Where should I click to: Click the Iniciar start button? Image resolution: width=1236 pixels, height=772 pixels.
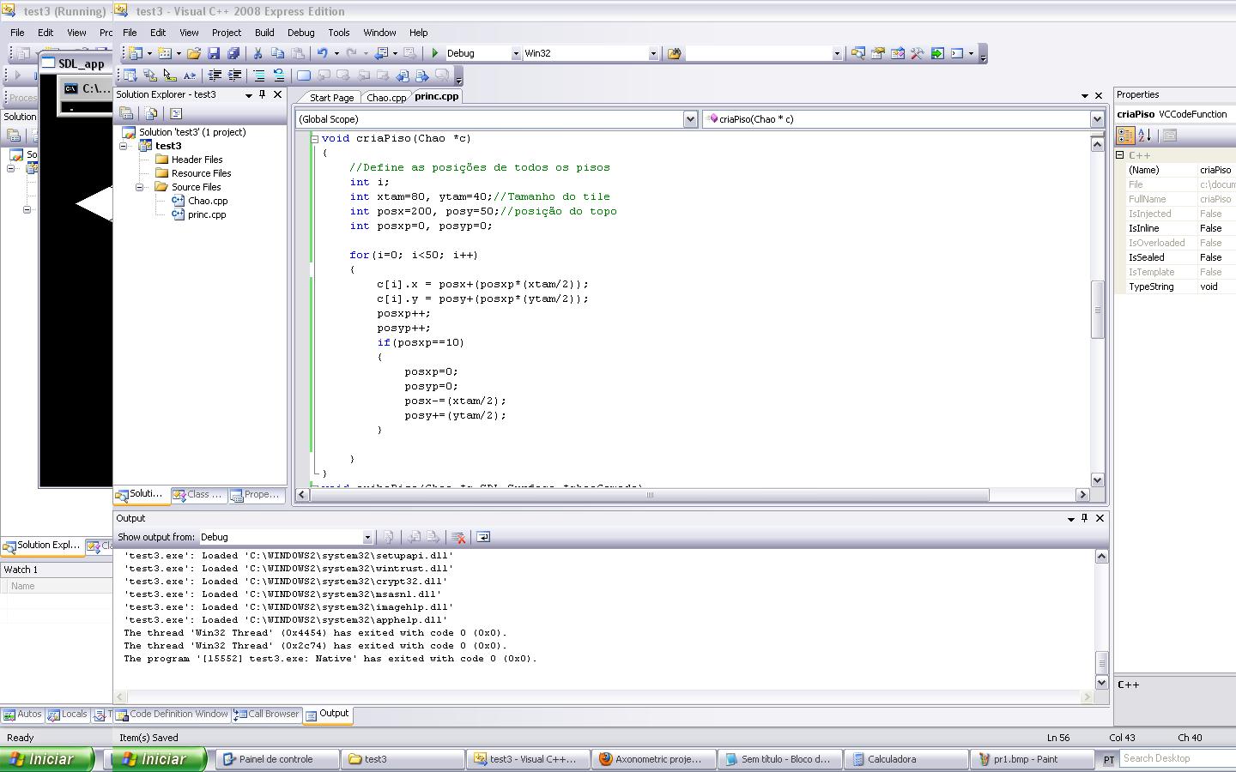point(160,759)
